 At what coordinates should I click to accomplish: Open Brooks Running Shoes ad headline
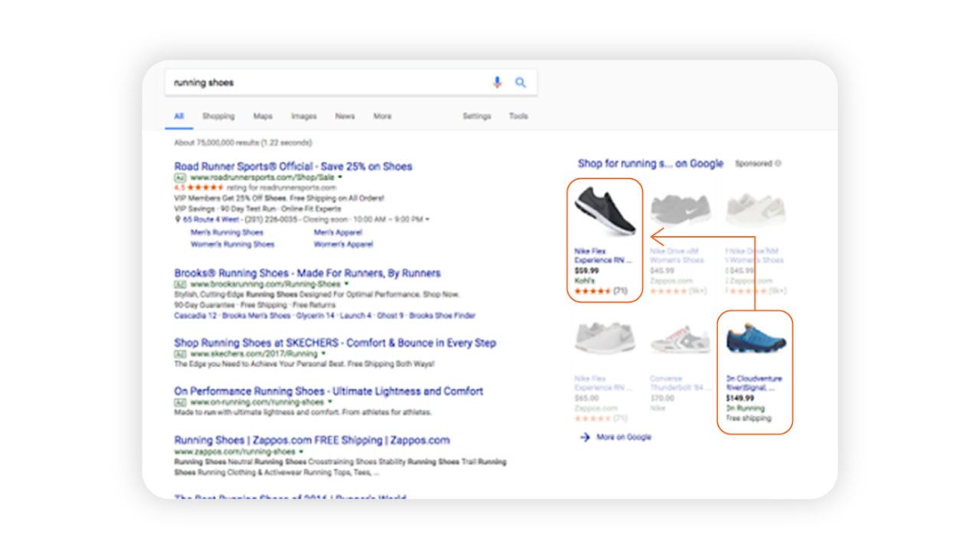tap(307, 273)
